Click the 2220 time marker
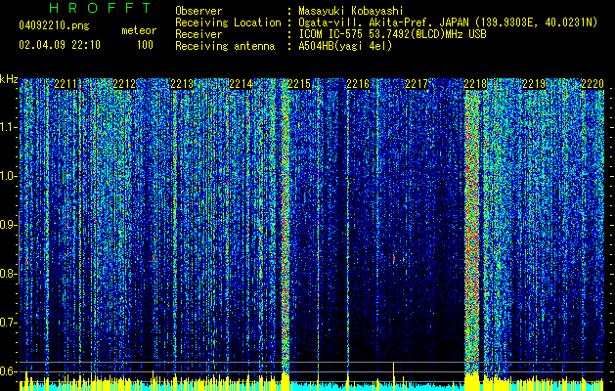This screenshot has width=615, height=391. pyautogui.click(x=593, y=84)
